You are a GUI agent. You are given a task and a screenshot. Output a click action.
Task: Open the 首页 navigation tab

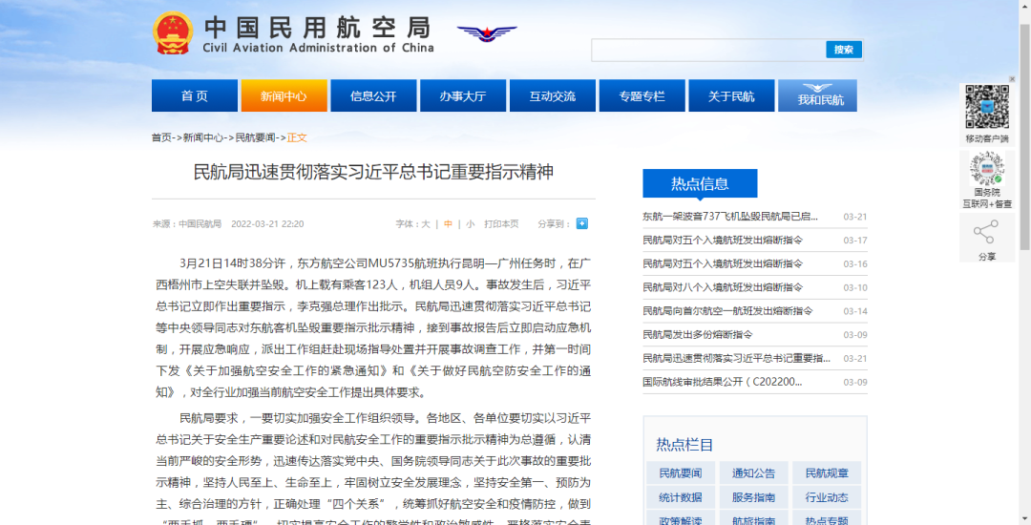(195, 96)
